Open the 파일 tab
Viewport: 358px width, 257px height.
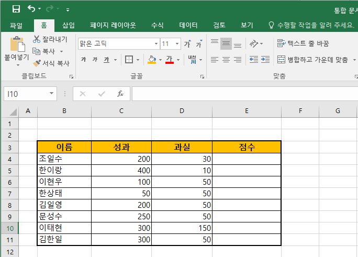tap(16, 25)
